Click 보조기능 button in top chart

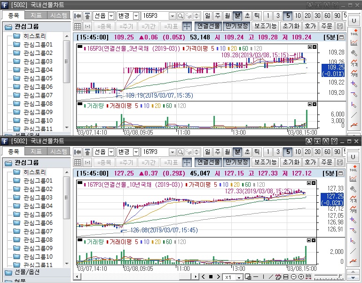click(x=266, y=26)
